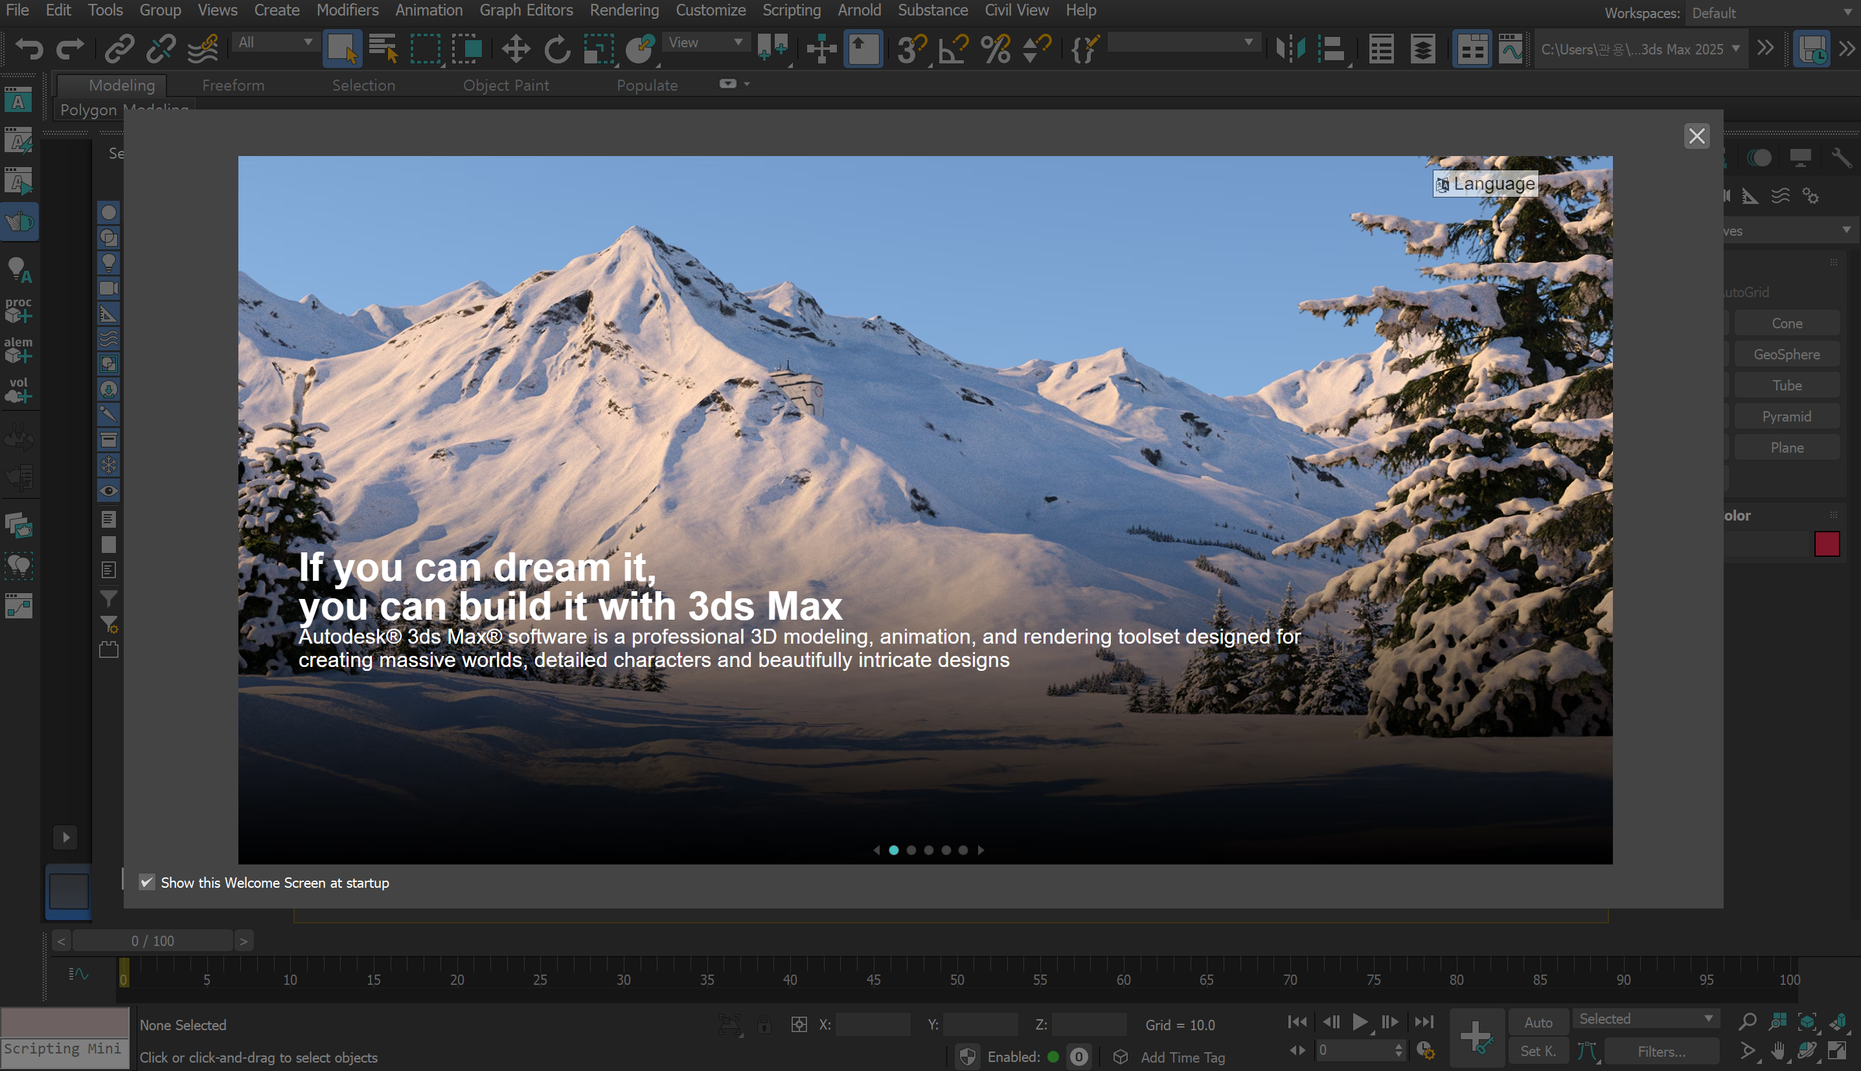This screenshot has height=1071, width=1861.
Task: Go to second welcome carousel dot
Action: pyautogui.click(x=911, y=850)
